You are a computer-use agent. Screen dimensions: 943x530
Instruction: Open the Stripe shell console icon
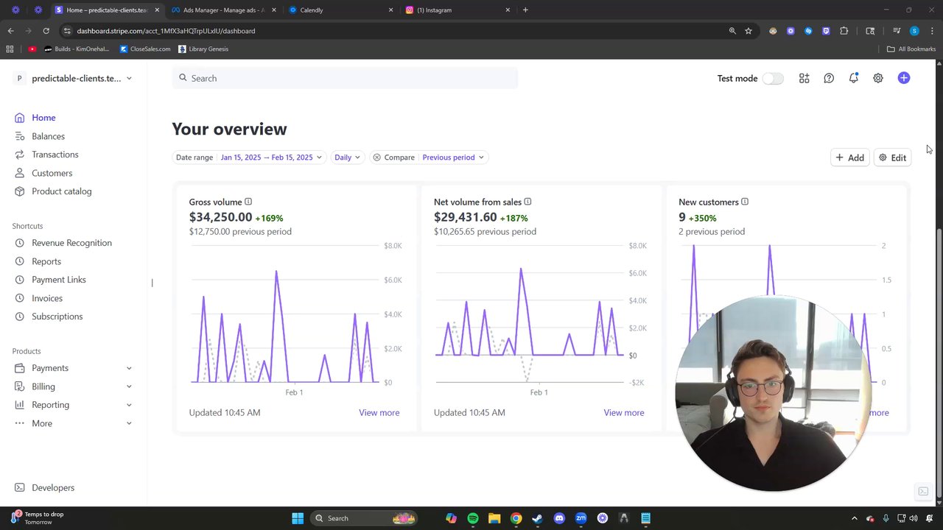pyautogui.click(x=922, y=491)
